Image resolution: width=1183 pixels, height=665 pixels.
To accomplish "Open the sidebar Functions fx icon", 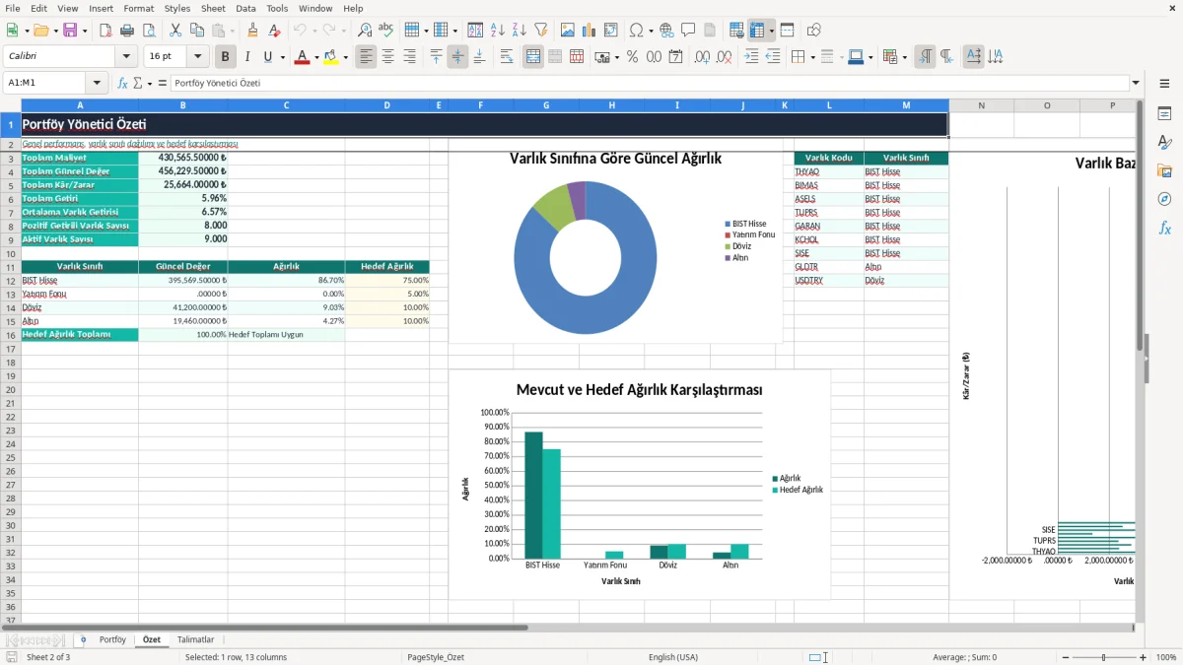I will [x=1164, y=229].
